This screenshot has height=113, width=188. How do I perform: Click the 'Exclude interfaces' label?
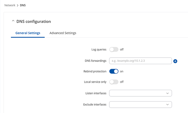coord(95,105)
